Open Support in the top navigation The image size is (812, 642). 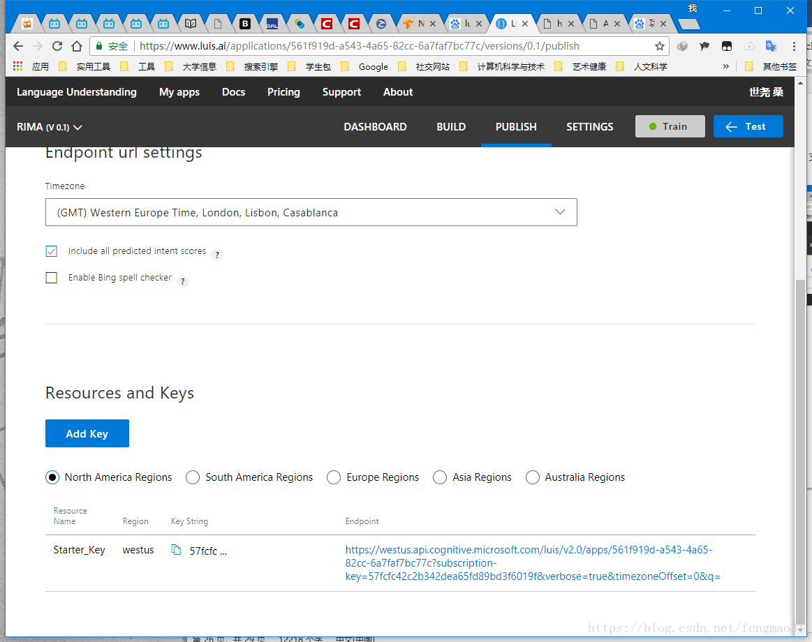(341, 92)
